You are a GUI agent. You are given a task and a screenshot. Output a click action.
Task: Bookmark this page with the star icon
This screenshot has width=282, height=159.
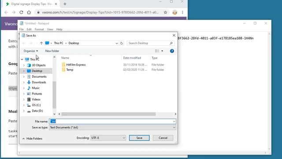(x=165, y=12)
